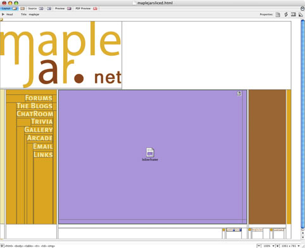
Task: Click the Gallery navigation image
Action: click(39, 130)
